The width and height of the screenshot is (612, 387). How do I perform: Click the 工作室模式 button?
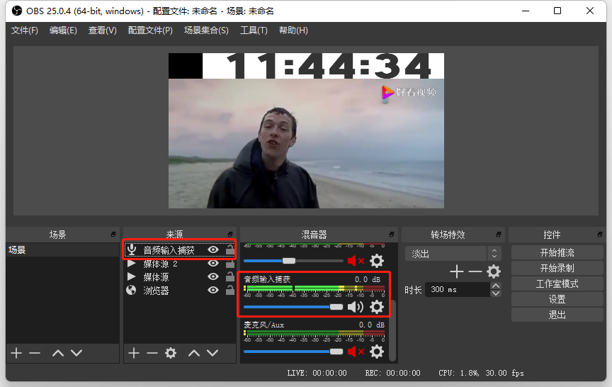[x=557, y=284]
